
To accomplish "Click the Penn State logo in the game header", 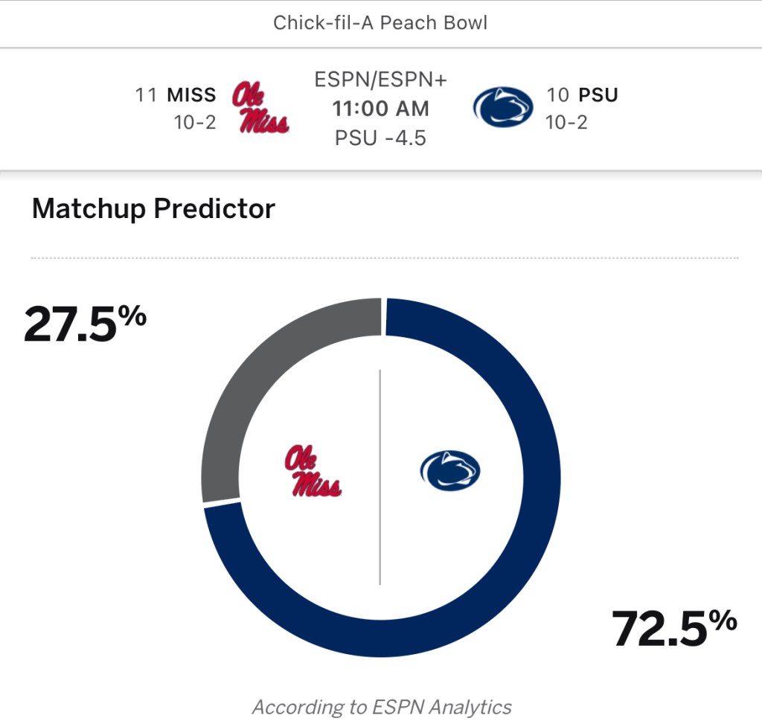I will tap(503, 108).
